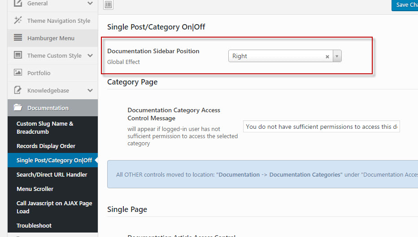Click the Portfolio image icon

[18, 73]
